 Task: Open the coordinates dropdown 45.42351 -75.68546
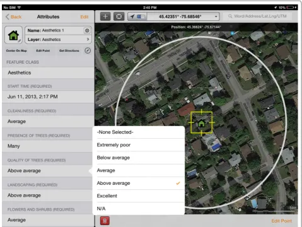click(x=183, y=16)
